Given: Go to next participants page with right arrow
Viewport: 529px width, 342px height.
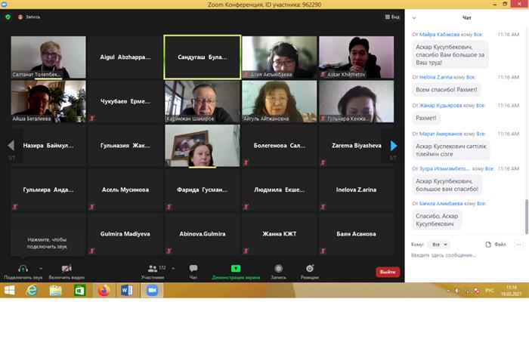Looking at the screenshot, I should [x=393, y=146].
